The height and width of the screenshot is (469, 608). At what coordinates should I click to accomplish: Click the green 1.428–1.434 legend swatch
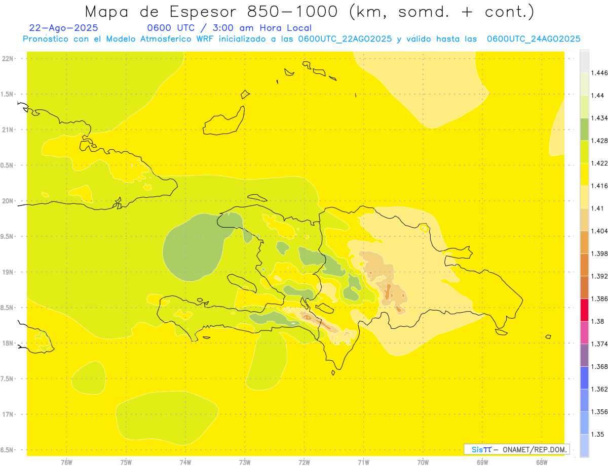[x=584, y=129]
